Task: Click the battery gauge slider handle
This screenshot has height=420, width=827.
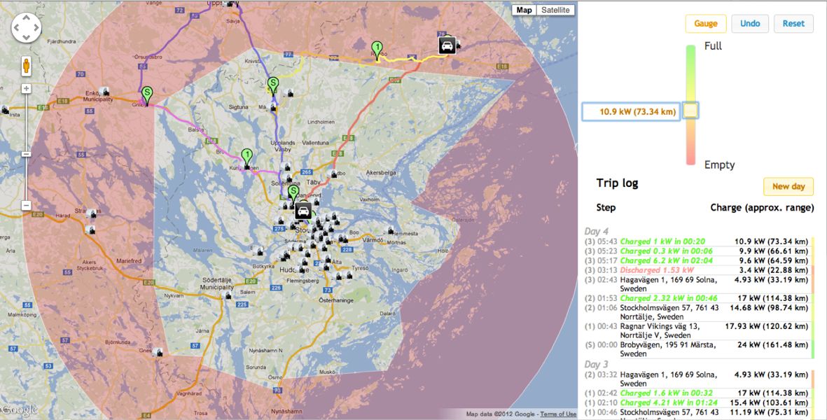Action: pyautogui.click(x=690, y=110)
